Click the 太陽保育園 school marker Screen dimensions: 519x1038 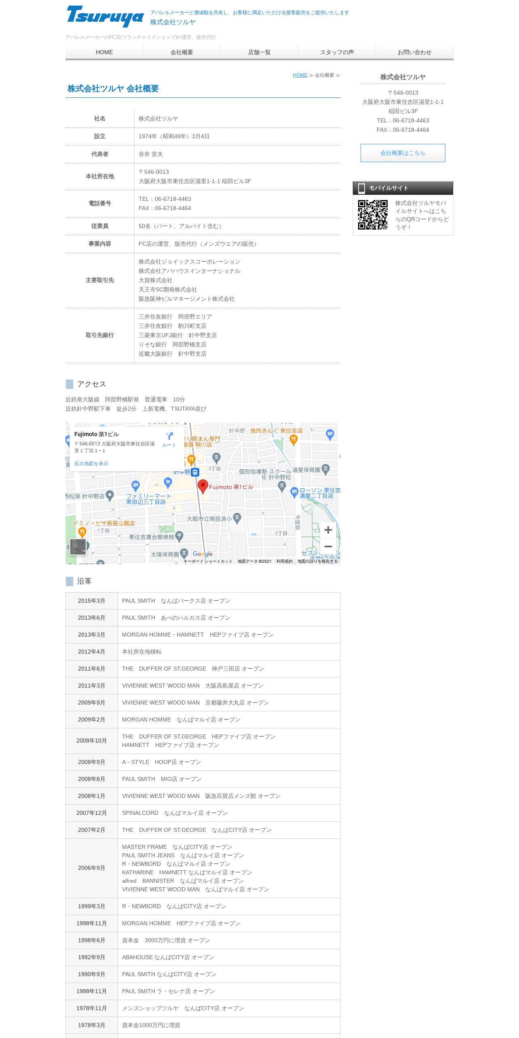point(184,553)
